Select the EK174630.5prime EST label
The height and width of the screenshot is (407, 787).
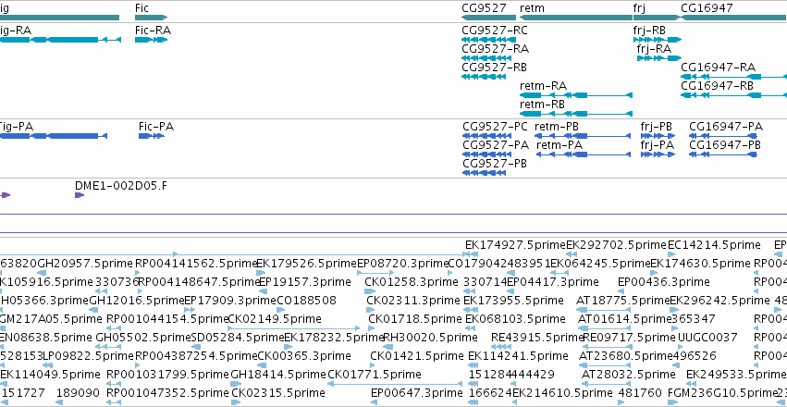tap(701, 263)
